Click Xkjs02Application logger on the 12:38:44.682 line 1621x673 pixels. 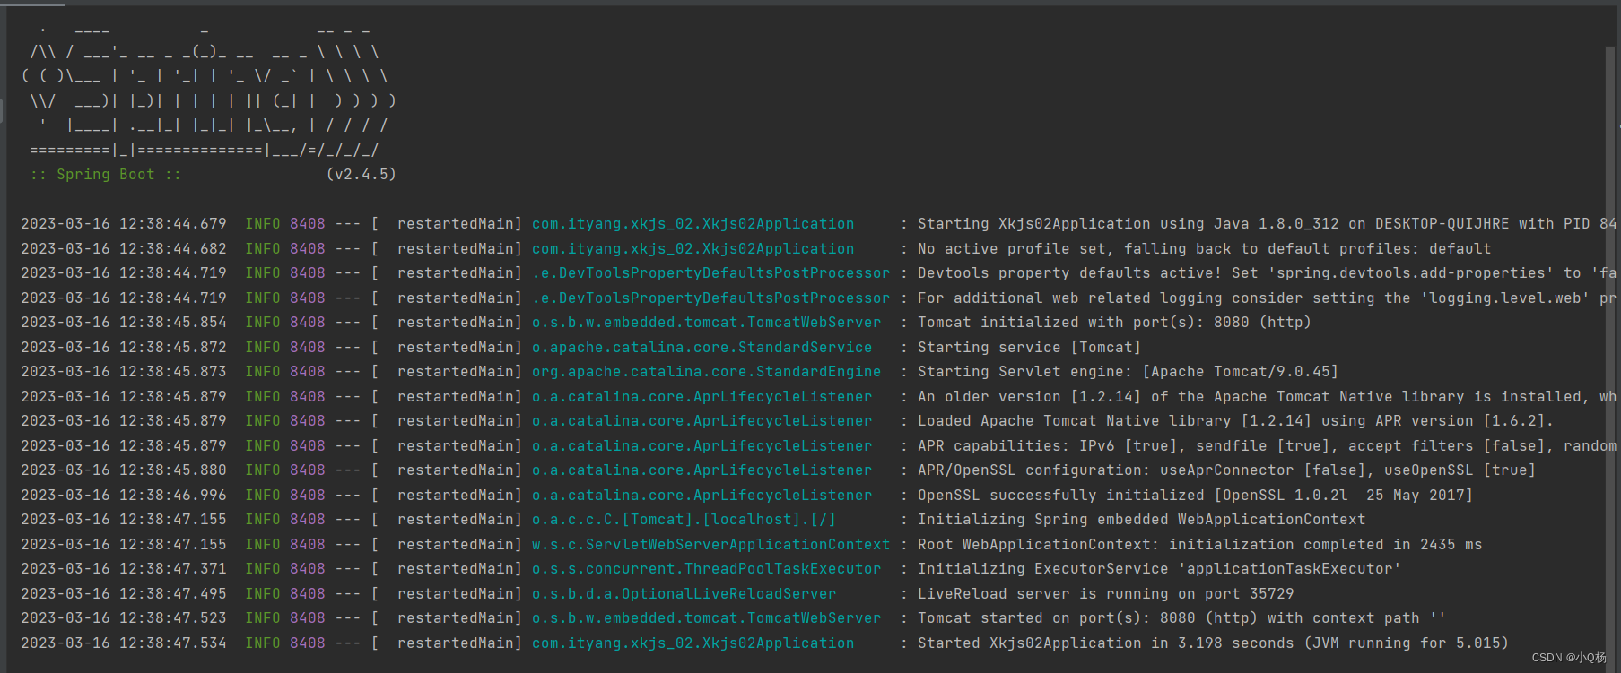(x=693, y=249)
